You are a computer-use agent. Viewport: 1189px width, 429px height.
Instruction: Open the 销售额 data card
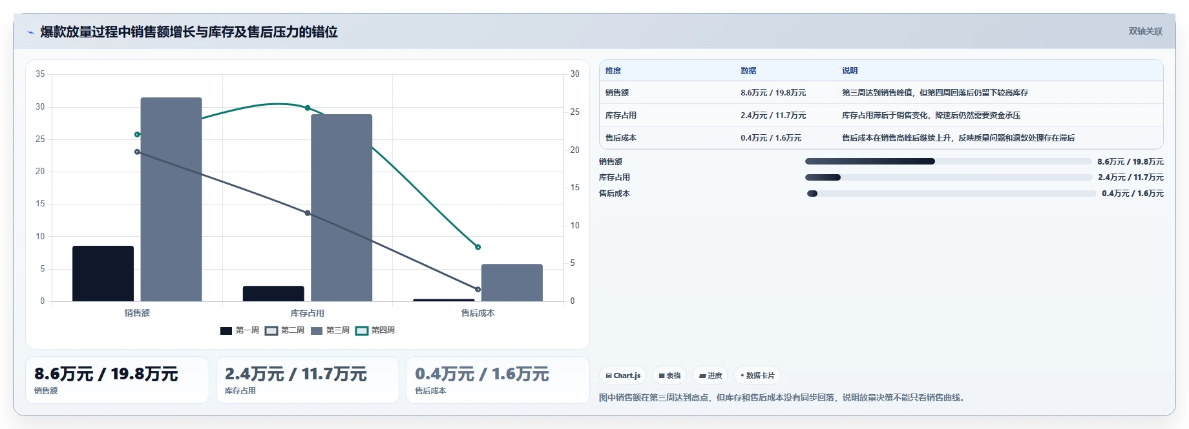point(117,380)
